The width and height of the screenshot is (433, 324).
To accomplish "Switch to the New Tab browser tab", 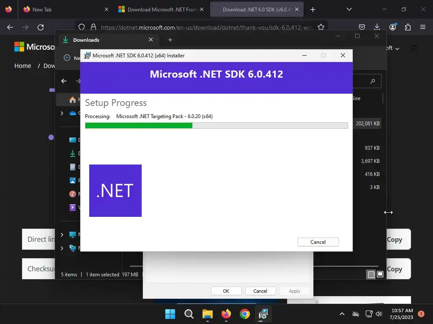I will [x=65, y=9].
